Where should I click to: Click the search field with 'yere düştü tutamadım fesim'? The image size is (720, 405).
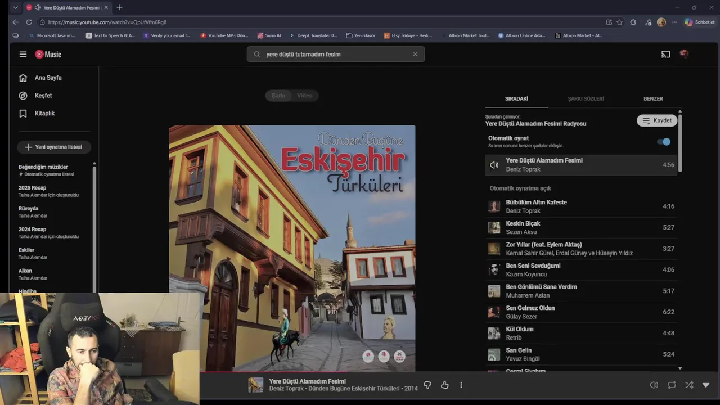(336, 54)
